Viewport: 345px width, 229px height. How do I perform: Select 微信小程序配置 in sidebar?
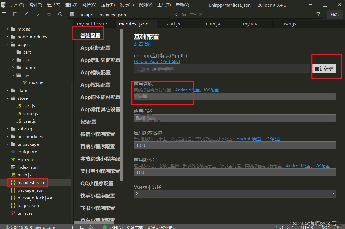(98, 134)
